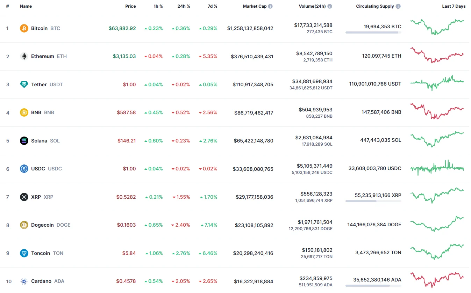Click the Volume(24h) info icon
471x293 pixels.
pyautogui.click(x=330, y=6)
